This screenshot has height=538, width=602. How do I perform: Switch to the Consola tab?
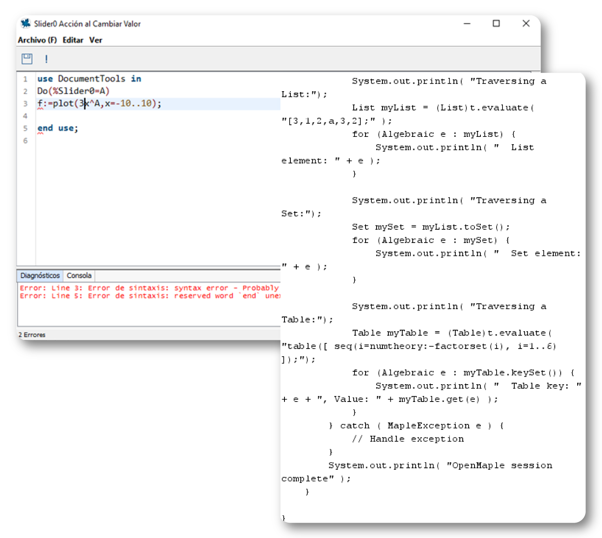click(79, 276)
